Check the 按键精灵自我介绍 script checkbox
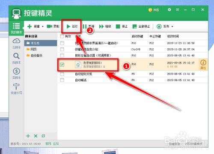Viewport: 214px width, 154px height. point(62,49)
